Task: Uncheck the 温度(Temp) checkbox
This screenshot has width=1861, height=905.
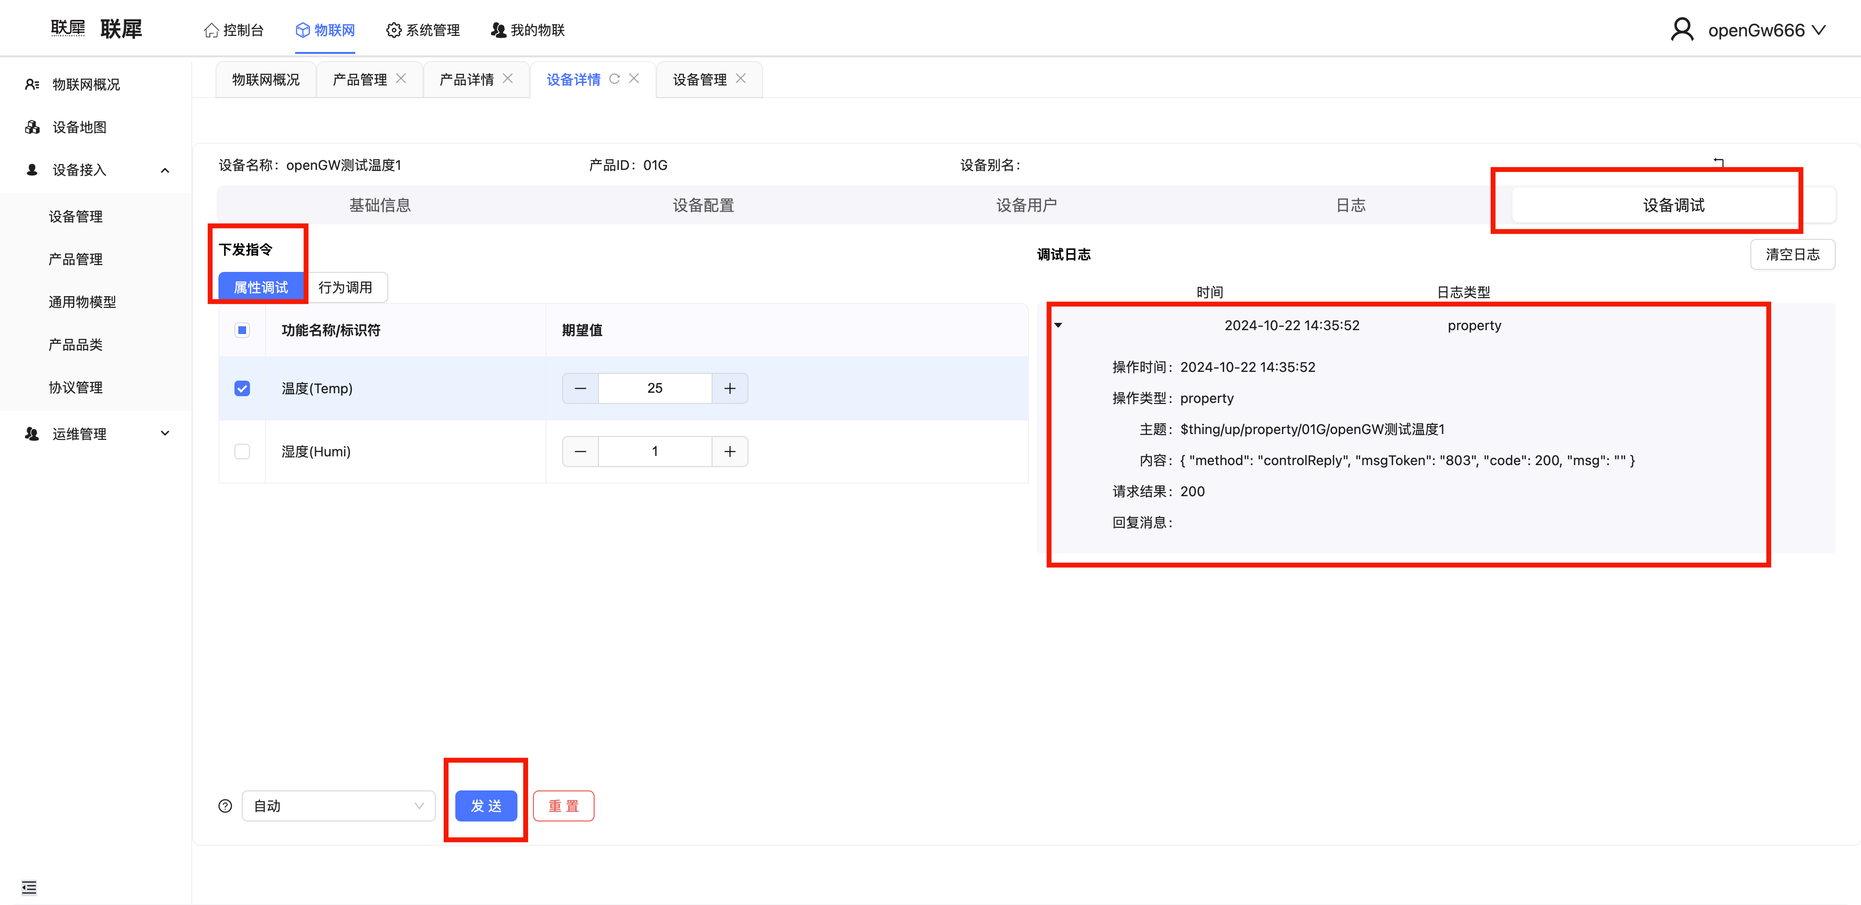Action: (x=242, y=388)
